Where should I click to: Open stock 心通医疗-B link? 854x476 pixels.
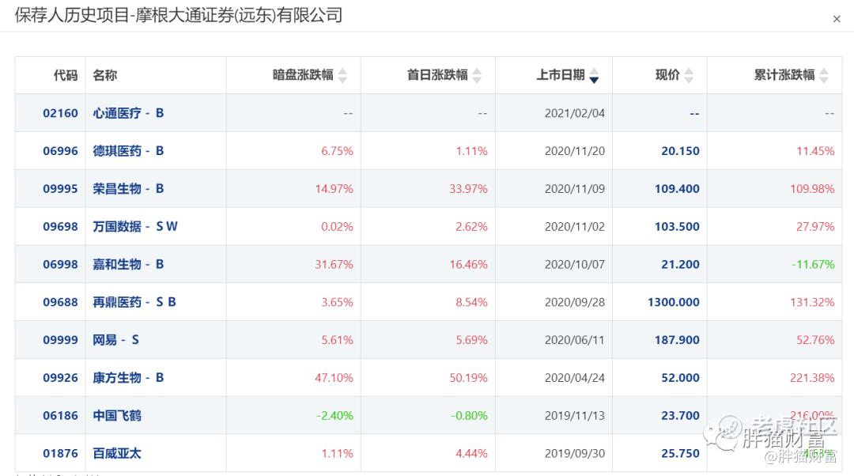tap(128, 113)
